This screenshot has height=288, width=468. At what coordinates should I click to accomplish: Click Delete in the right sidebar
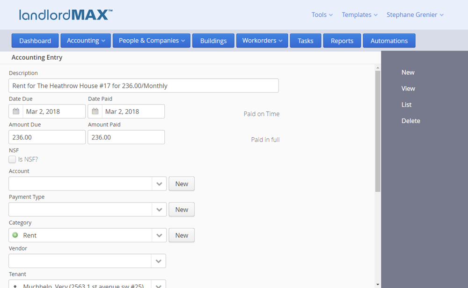(x=411, y=120)
